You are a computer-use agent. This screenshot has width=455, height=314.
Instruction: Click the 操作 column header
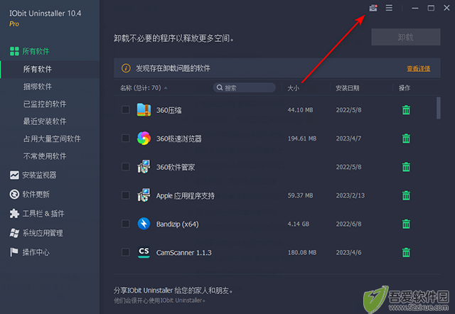click(405, 88)
